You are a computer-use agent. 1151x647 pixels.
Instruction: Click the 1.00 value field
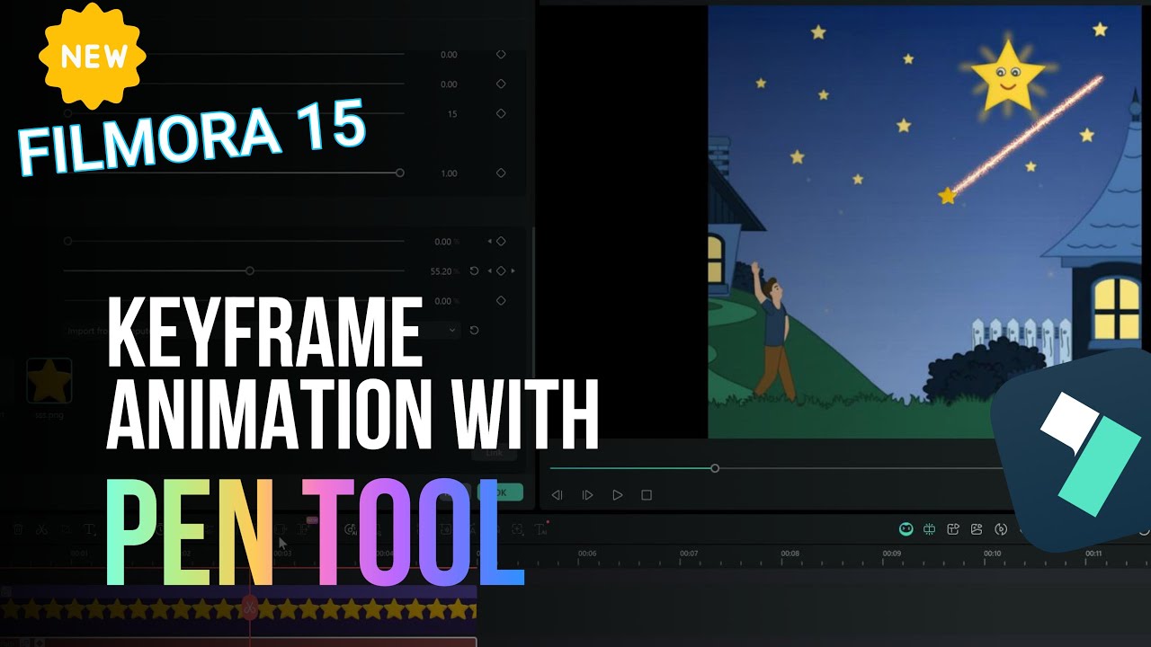449,173
